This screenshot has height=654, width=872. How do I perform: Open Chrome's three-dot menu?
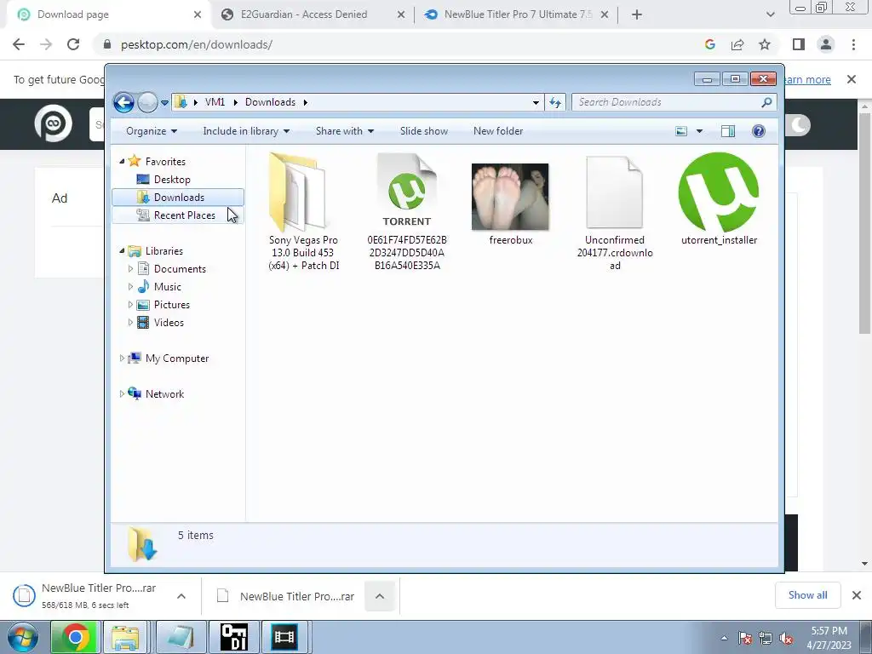click(853, 44)
